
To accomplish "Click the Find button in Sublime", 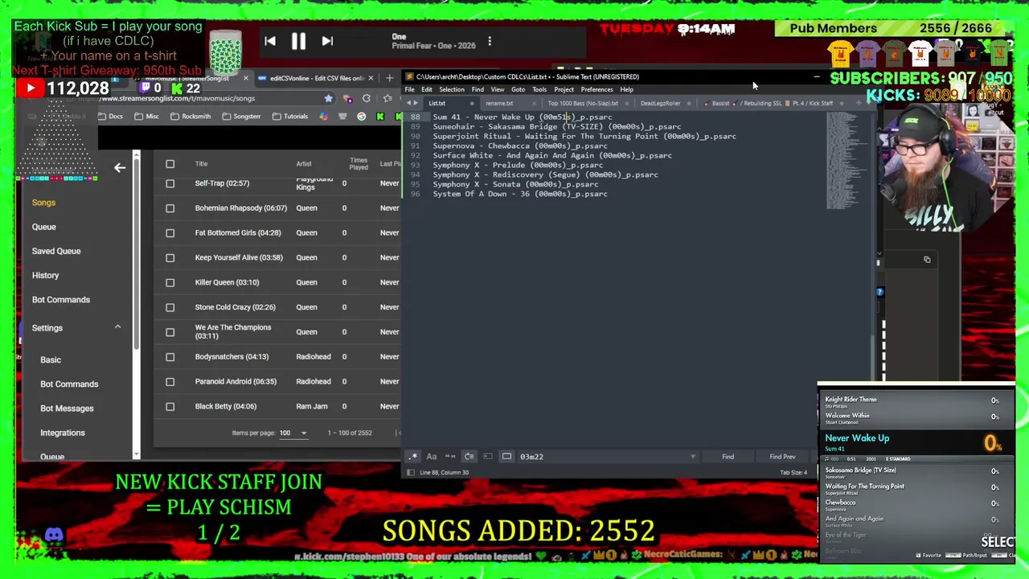I will point(728,457).
